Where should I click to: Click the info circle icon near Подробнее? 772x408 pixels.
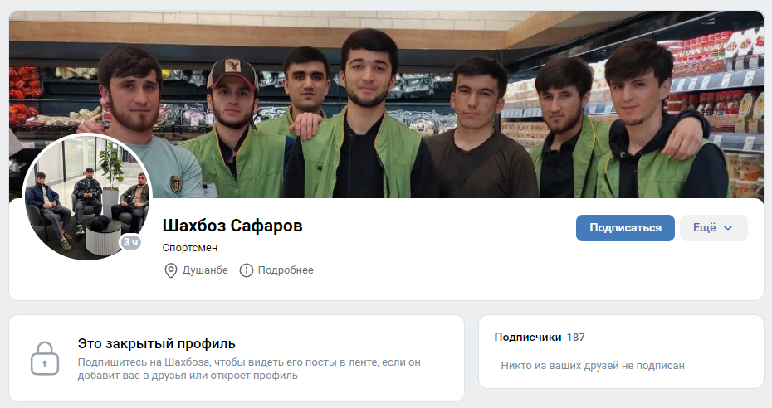coord(247,270)
